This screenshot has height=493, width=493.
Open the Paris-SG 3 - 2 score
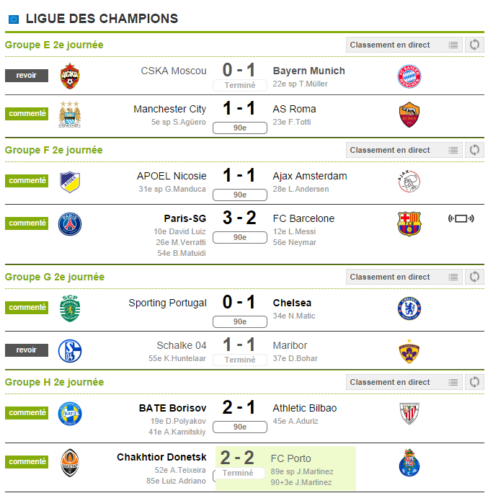point(239,218)
